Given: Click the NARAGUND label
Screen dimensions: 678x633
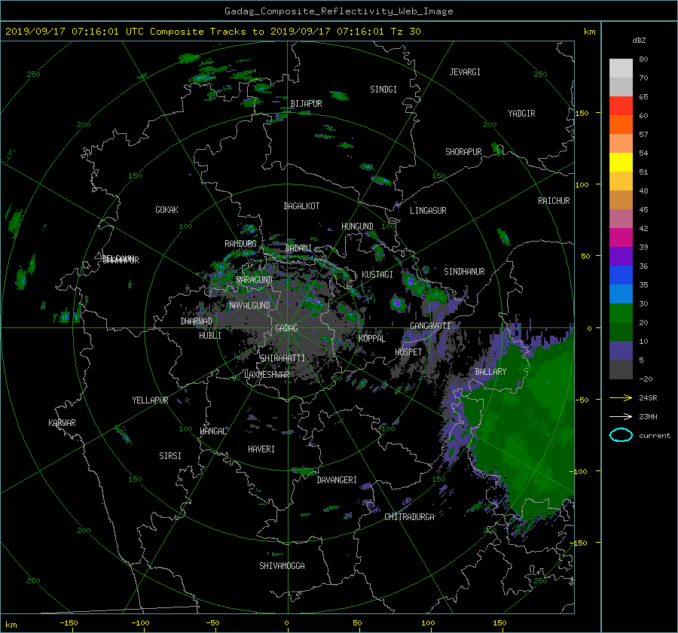Looking at the screenshot, I should tap(255, 280).
